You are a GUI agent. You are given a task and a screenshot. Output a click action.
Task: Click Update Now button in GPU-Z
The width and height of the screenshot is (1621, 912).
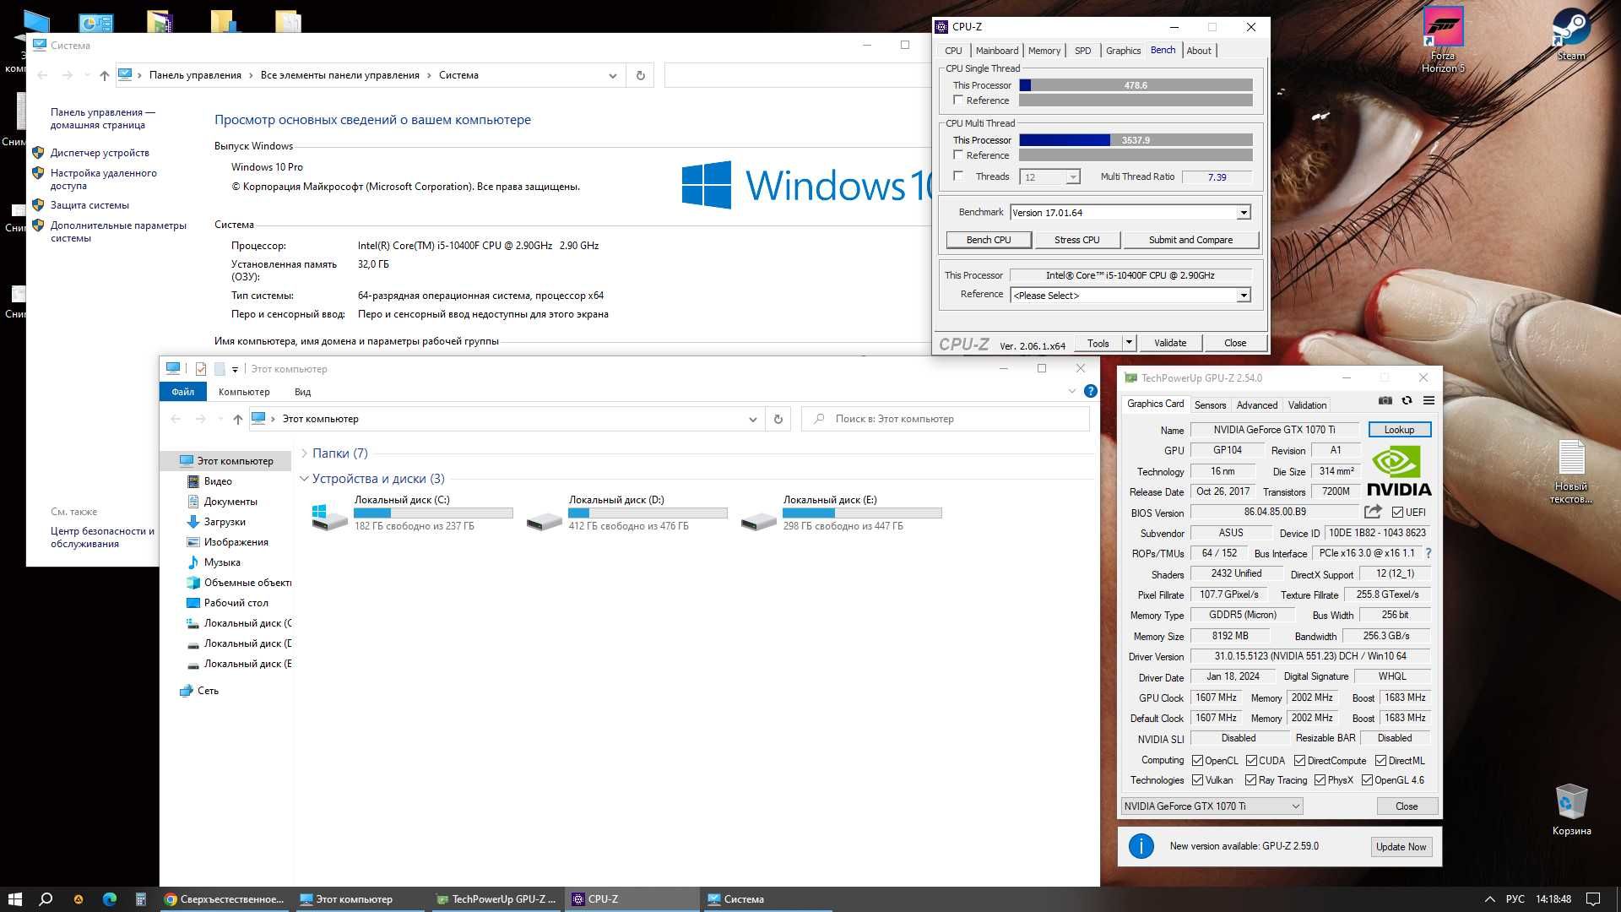point(1401,847)
